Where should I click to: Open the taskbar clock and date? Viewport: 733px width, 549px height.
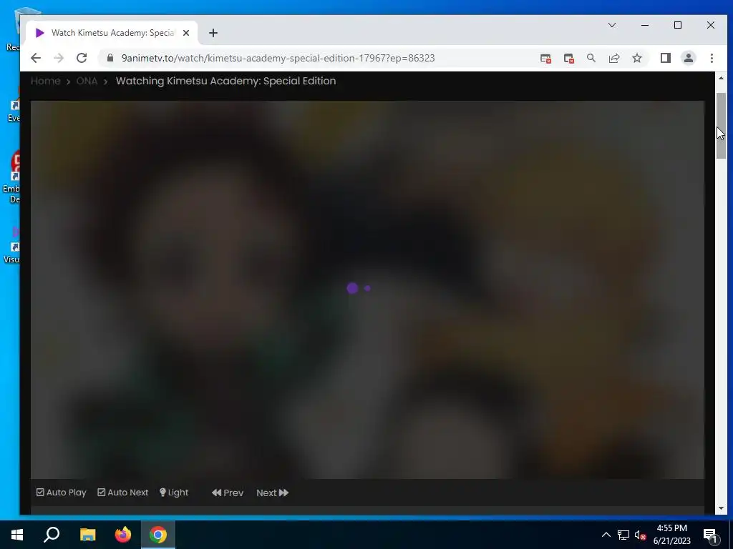[671, 535]
